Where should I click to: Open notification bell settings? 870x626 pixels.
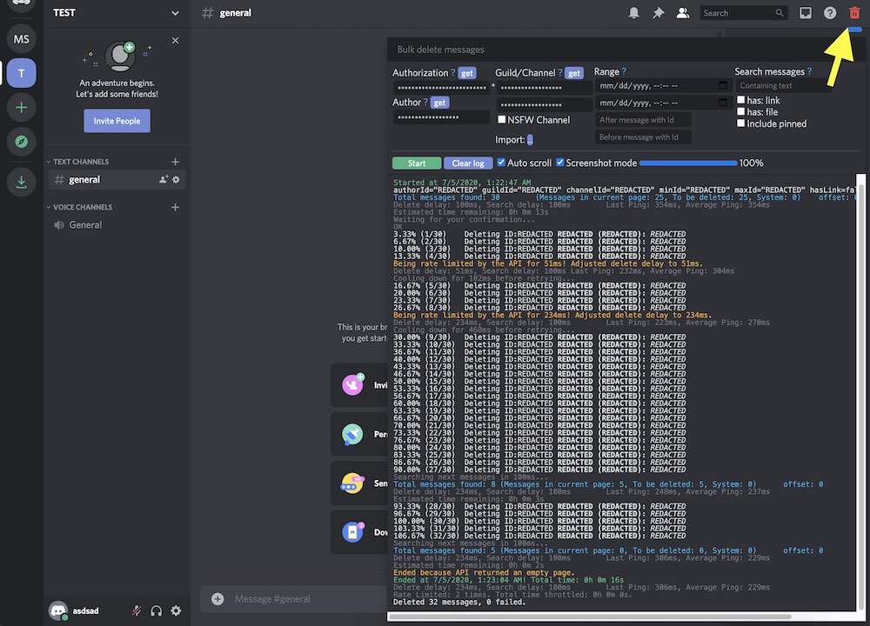(634, 13)
